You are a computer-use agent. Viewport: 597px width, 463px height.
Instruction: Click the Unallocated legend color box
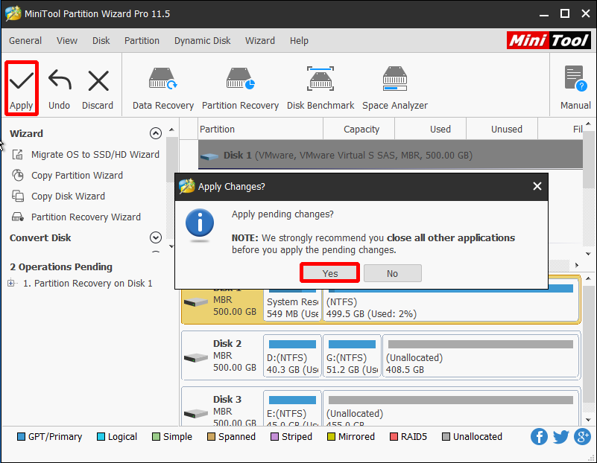[x=446, y=437]
